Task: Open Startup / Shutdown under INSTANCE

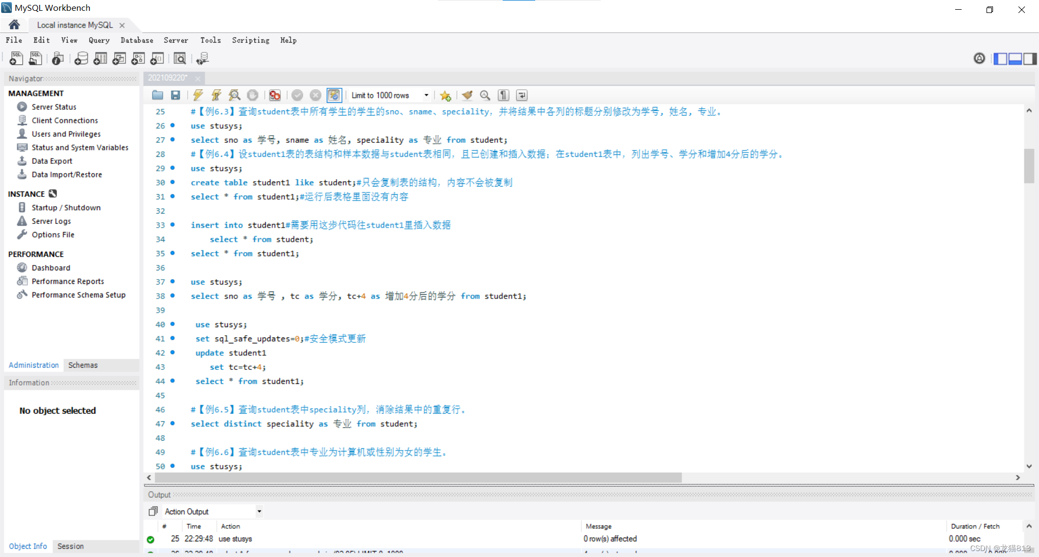Action: tap(66, 207)
